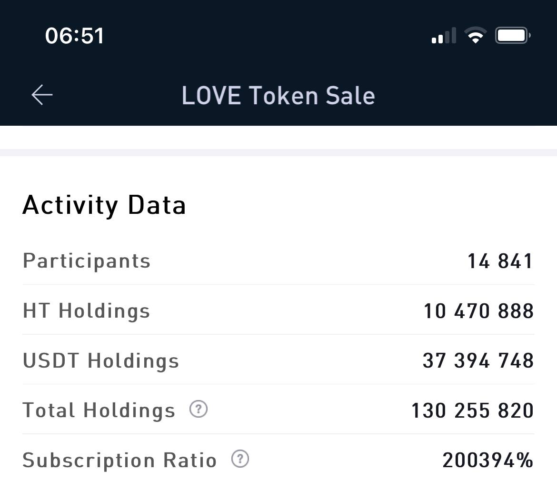Tap the gray divider above Activity Data
This screenshot has width=557, height=501.
point(278,152)
